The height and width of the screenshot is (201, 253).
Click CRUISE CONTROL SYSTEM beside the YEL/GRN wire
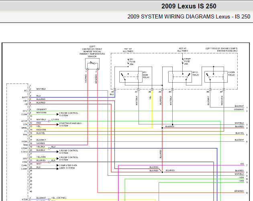(69, 158)
